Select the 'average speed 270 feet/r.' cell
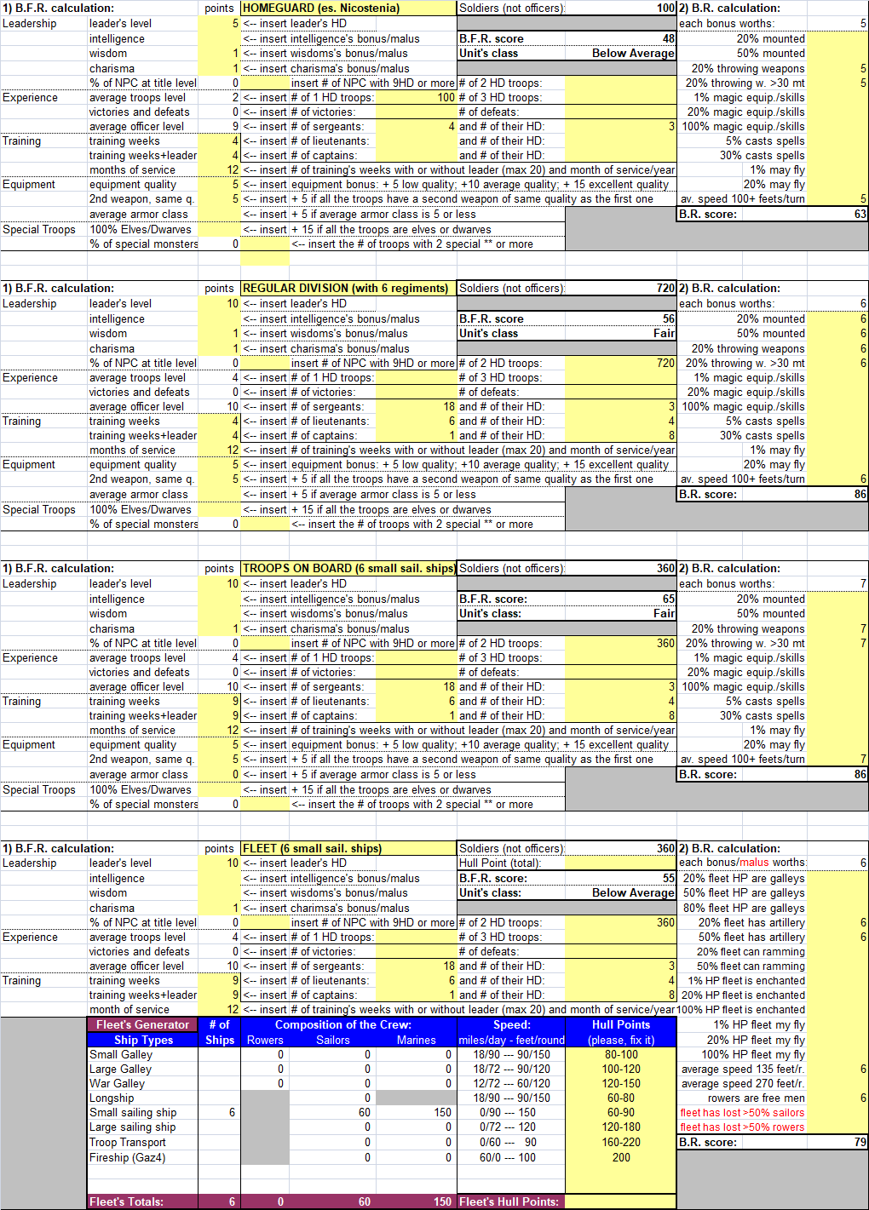Image resolution: width=869 pixels, height=1210 pixels. [742, 1084]
